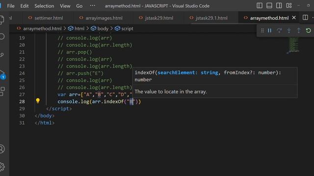This screenshot has width=314, height=176.
Task: Open the Extensions view
Action: (2, 91)
